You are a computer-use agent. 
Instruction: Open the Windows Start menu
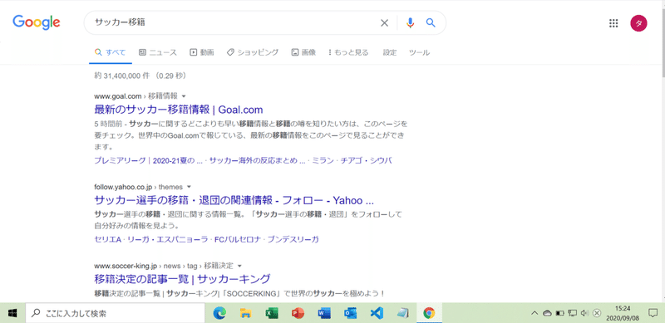[x=12, y=313]
